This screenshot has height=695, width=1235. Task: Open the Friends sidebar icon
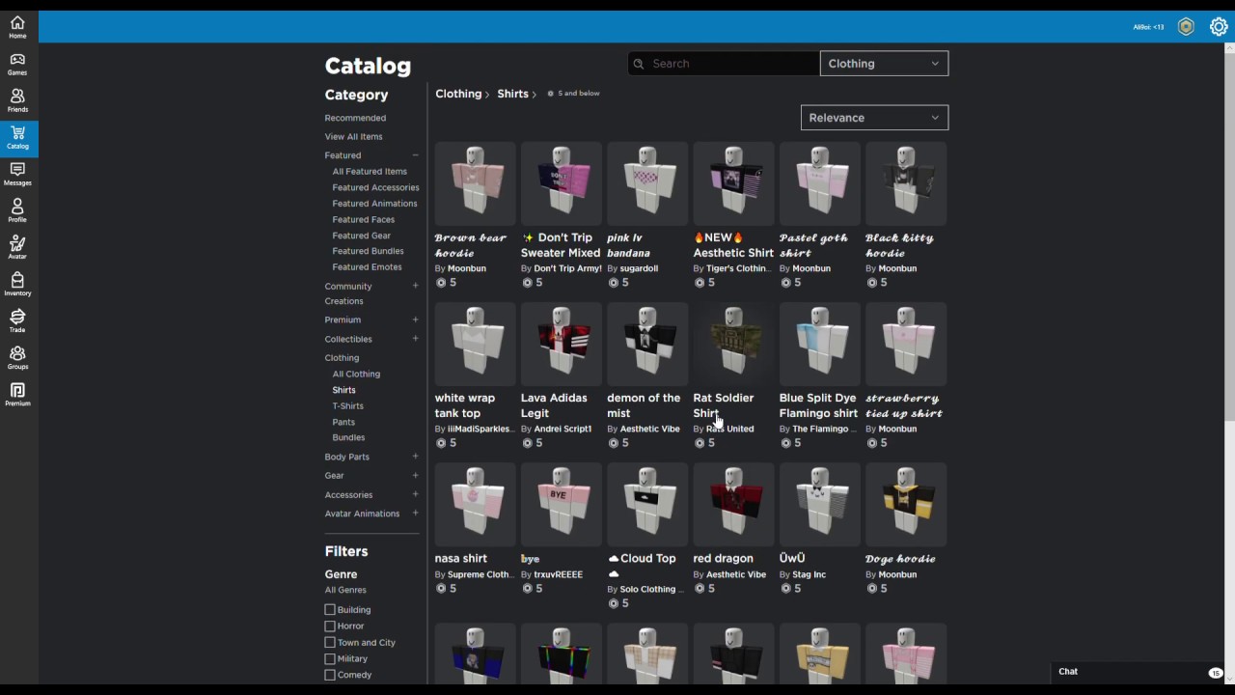coord(17,100)
